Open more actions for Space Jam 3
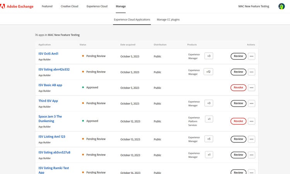 click(x=251, y=121)
